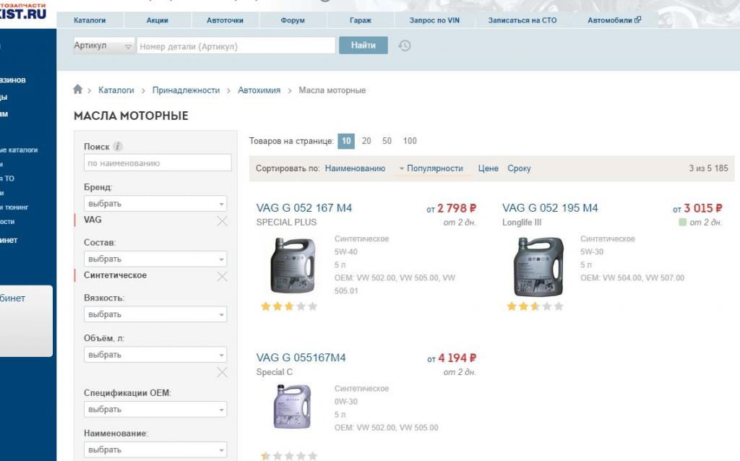Click the '5W-40' viscosity text
Screen dimensions: 740x461
pos(346,252)
